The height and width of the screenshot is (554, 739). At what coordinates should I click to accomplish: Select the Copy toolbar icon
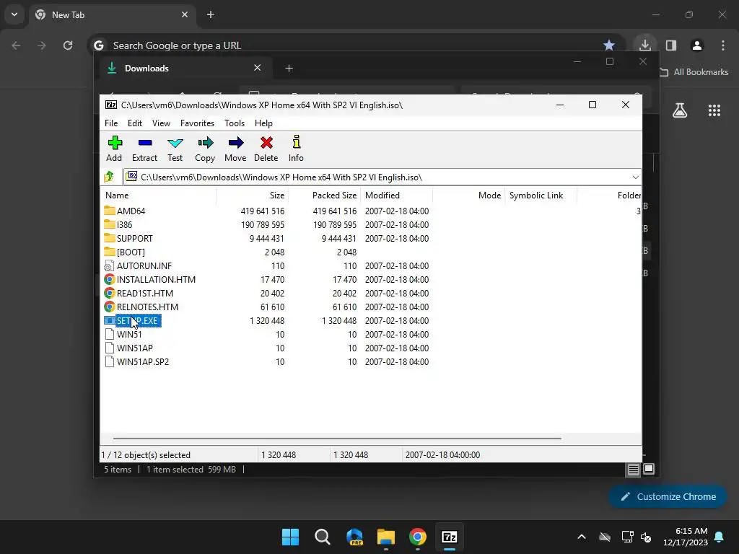point(205,149)
